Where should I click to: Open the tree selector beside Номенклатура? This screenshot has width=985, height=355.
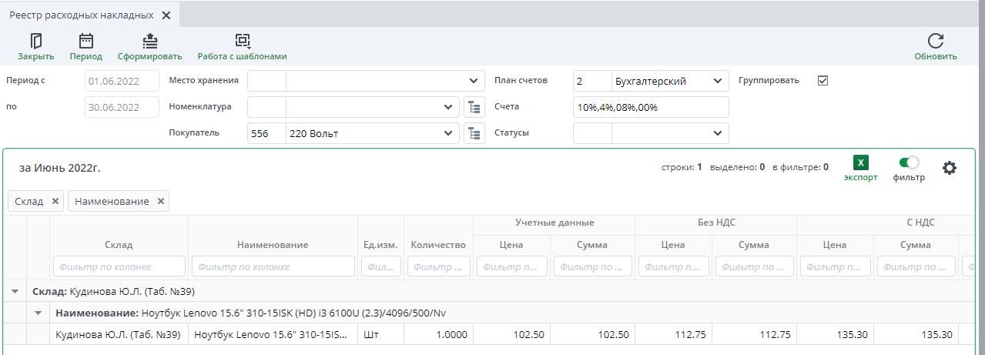(473, 107)
